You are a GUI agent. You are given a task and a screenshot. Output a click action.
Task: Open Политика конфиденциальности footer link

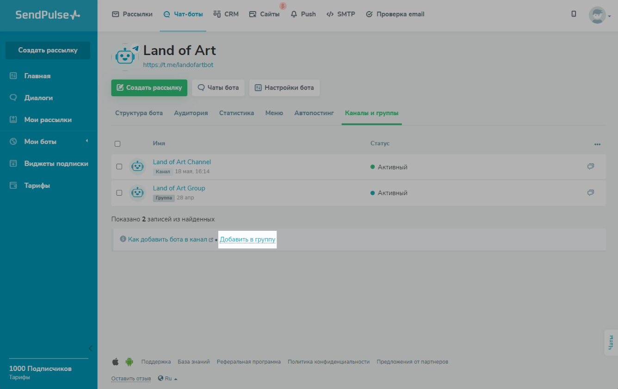(x=328, y=362)
